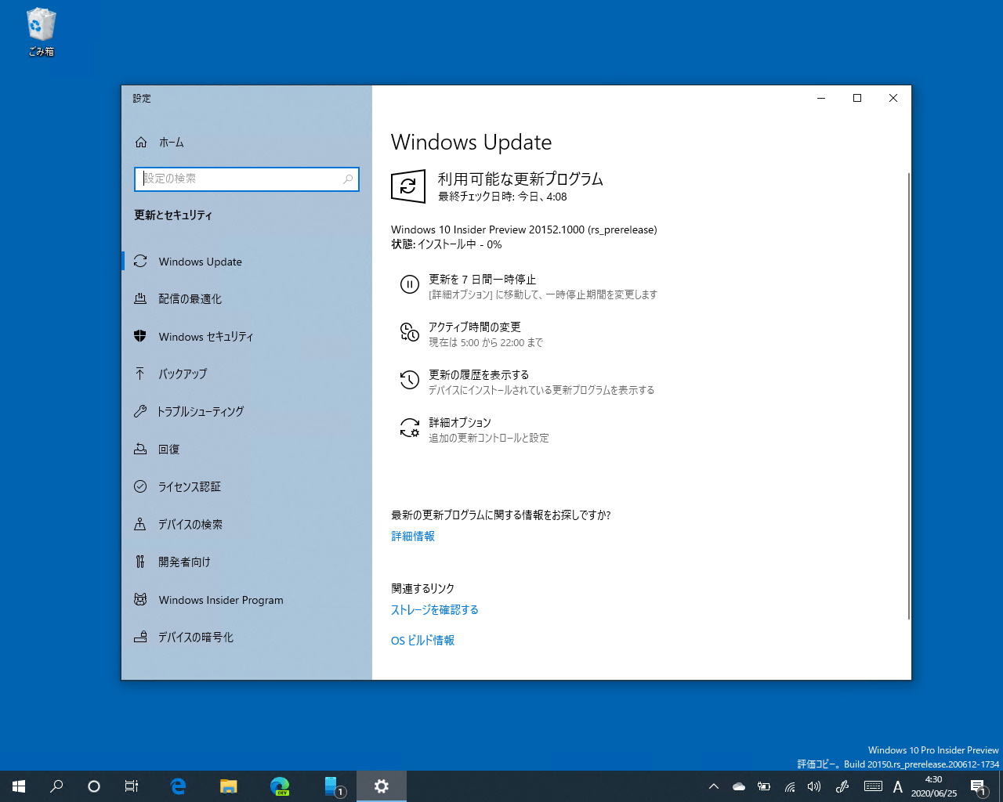
Task: Click the 設定の検索 search box
Action: point(246,179)
